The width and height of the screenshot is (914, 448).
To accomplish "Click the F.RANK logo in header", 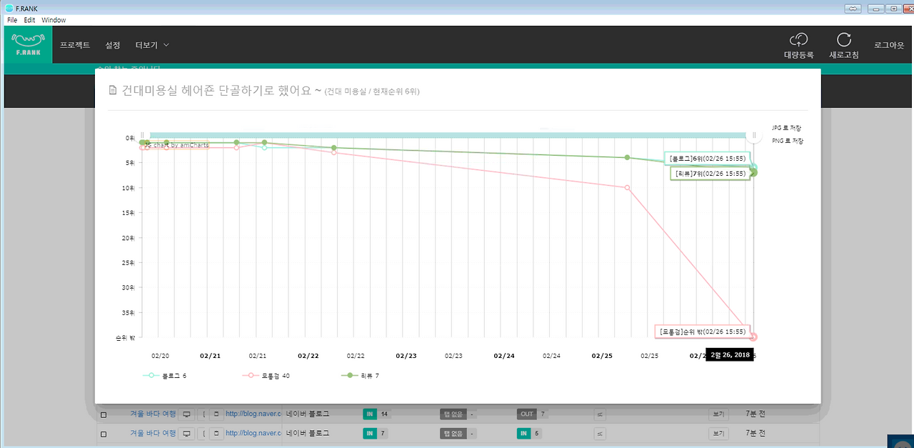I will (x=28, y=44).
